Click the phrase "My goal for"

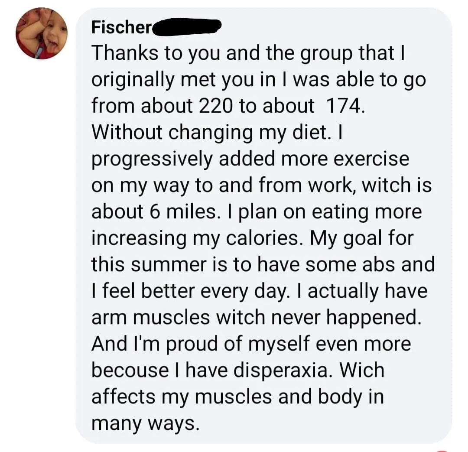tap(362, 238)
